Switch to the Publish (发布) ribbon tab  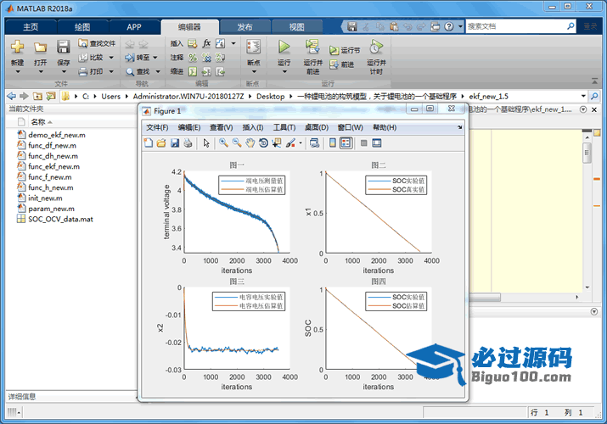(x=244, y=26)
